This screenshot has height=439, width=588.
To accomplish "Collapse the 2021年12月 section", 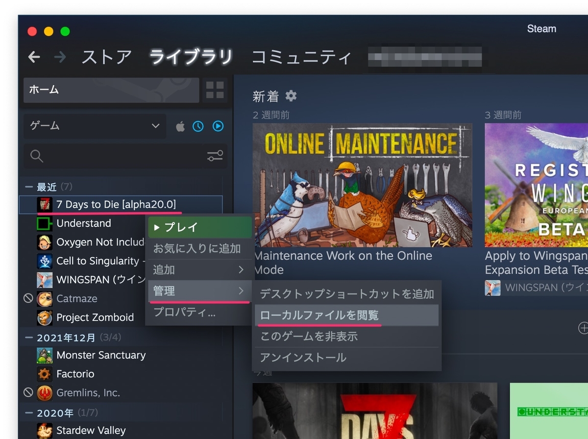I will pos(29,337).
